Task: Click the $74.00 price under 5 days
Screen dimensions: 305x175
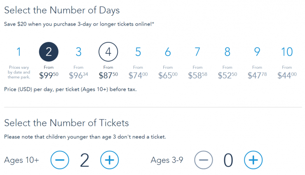Action: [138, 75]
